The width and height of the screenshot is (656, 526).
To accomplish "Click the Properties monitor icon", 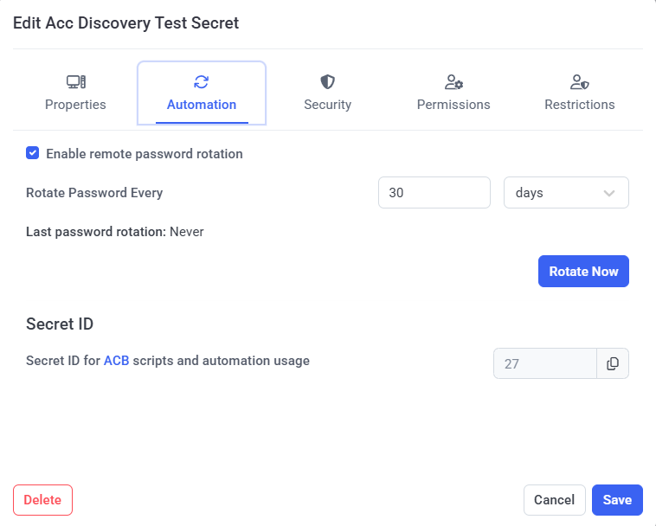I will click(75, 82).
